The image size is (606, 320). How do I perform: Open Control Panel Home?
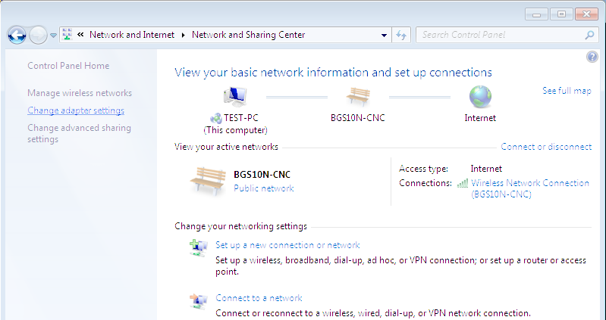(68, 66)
